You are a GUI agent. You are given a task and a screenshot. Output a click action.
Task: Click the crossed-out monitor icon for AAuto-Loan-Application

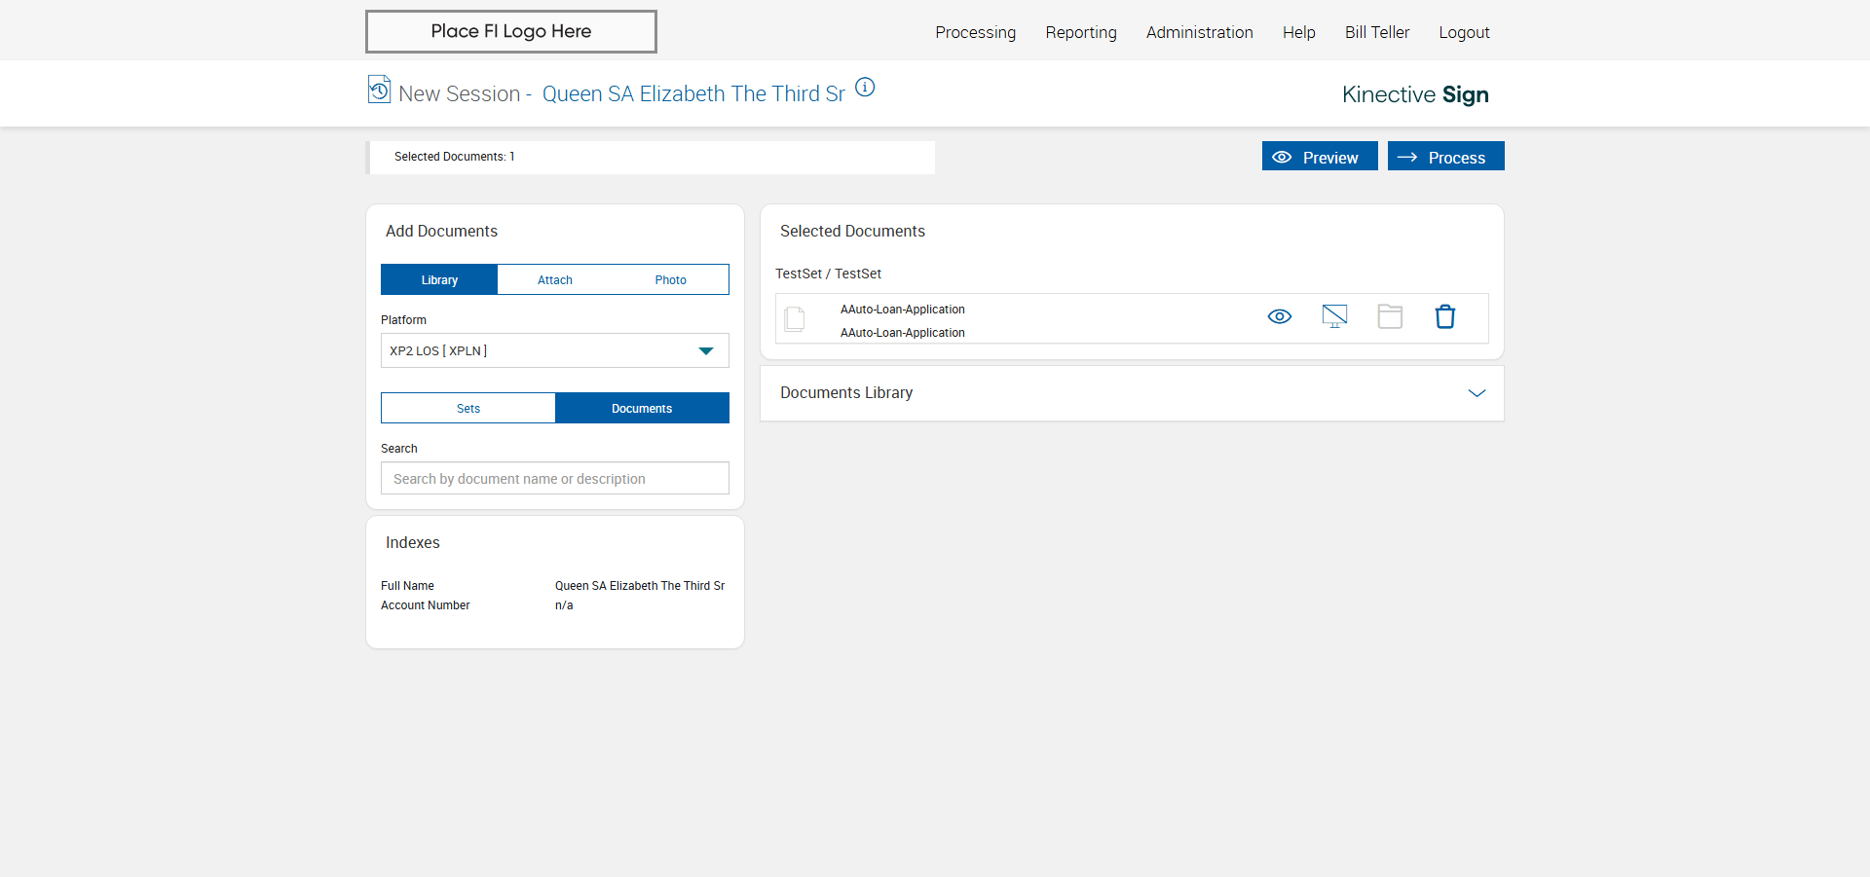point(1334,316)
